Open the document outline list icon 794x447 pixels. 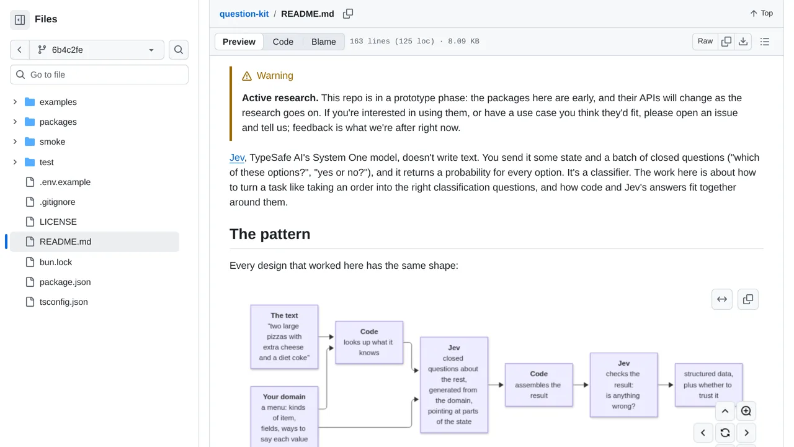[x=765, y=42]
